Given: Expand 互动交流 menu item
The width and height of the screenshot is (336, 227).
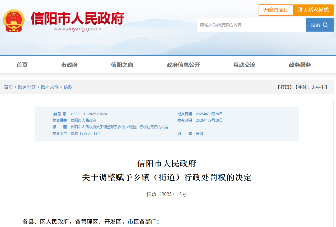Looking at the screenshot, I should pyautogui.click(x=244, y=65).
